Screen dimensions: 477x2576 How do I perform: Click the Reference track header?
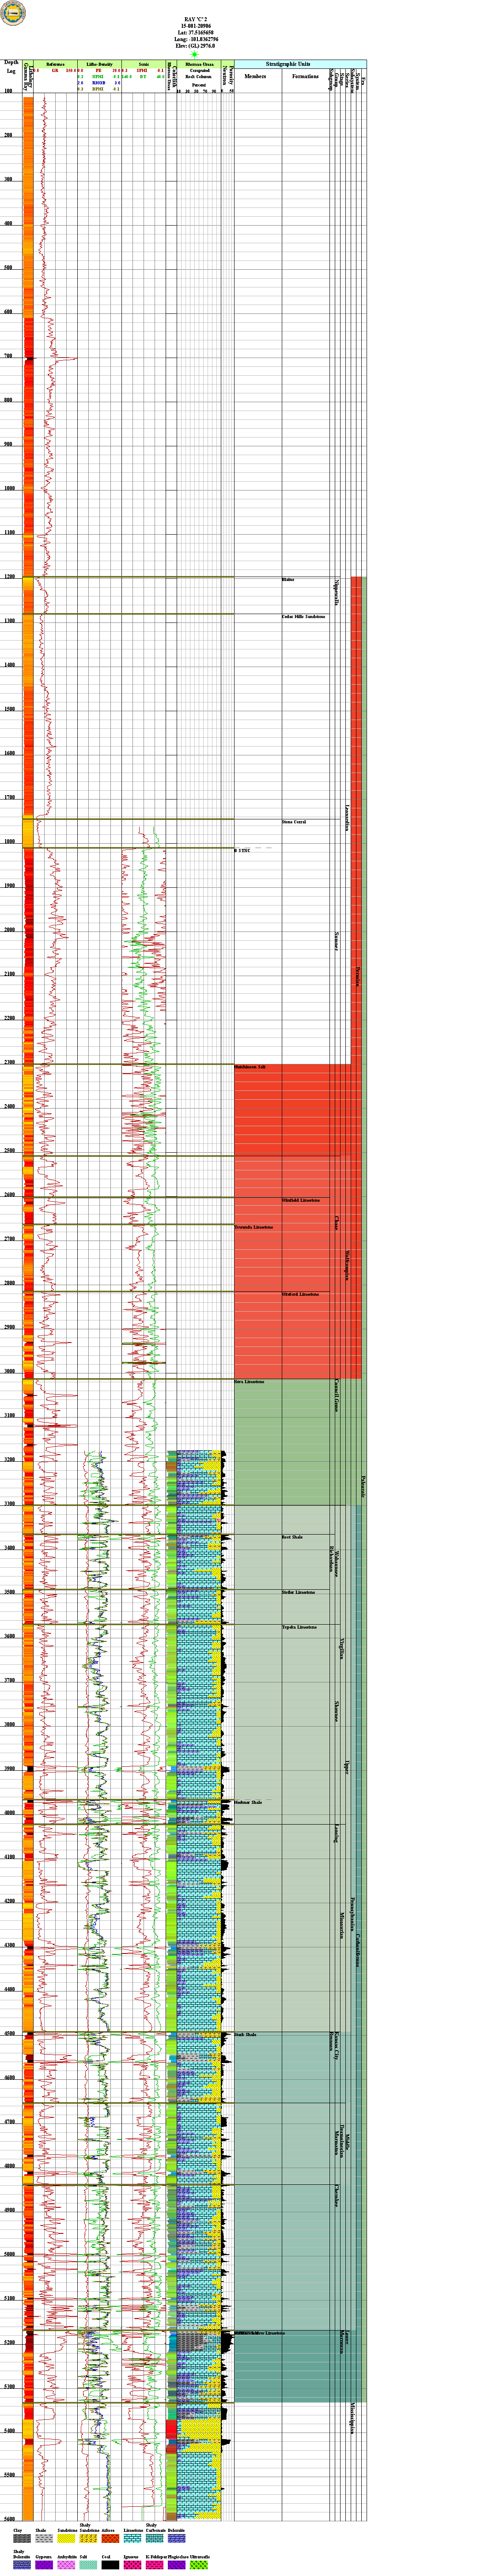coord(55,64)
